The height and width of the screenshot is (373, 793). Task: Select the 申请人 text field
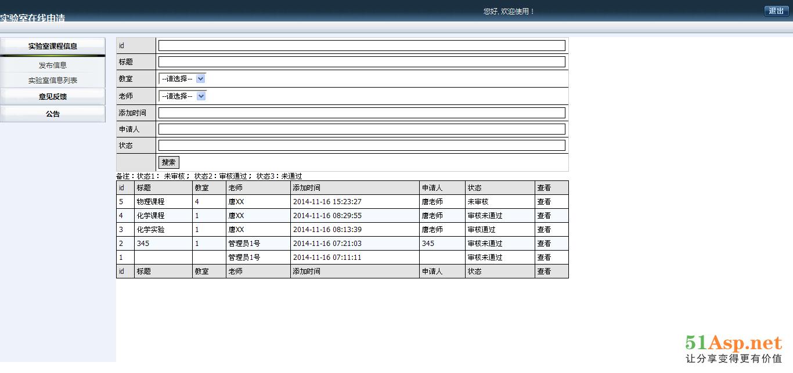362,129
